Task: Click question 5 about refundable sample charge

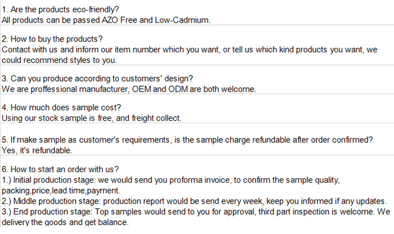Action: coord(187,140)
